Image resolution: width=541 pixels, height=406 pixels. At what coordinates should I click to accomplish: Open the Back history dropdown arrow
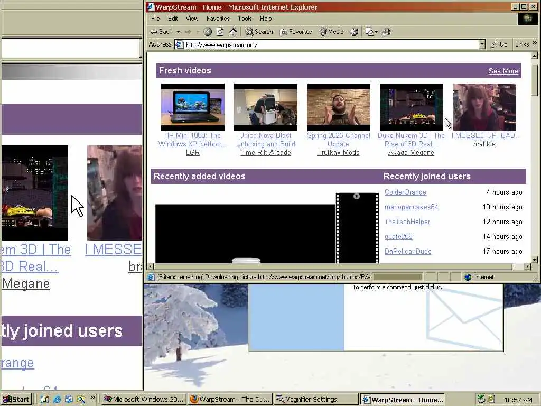179,32
